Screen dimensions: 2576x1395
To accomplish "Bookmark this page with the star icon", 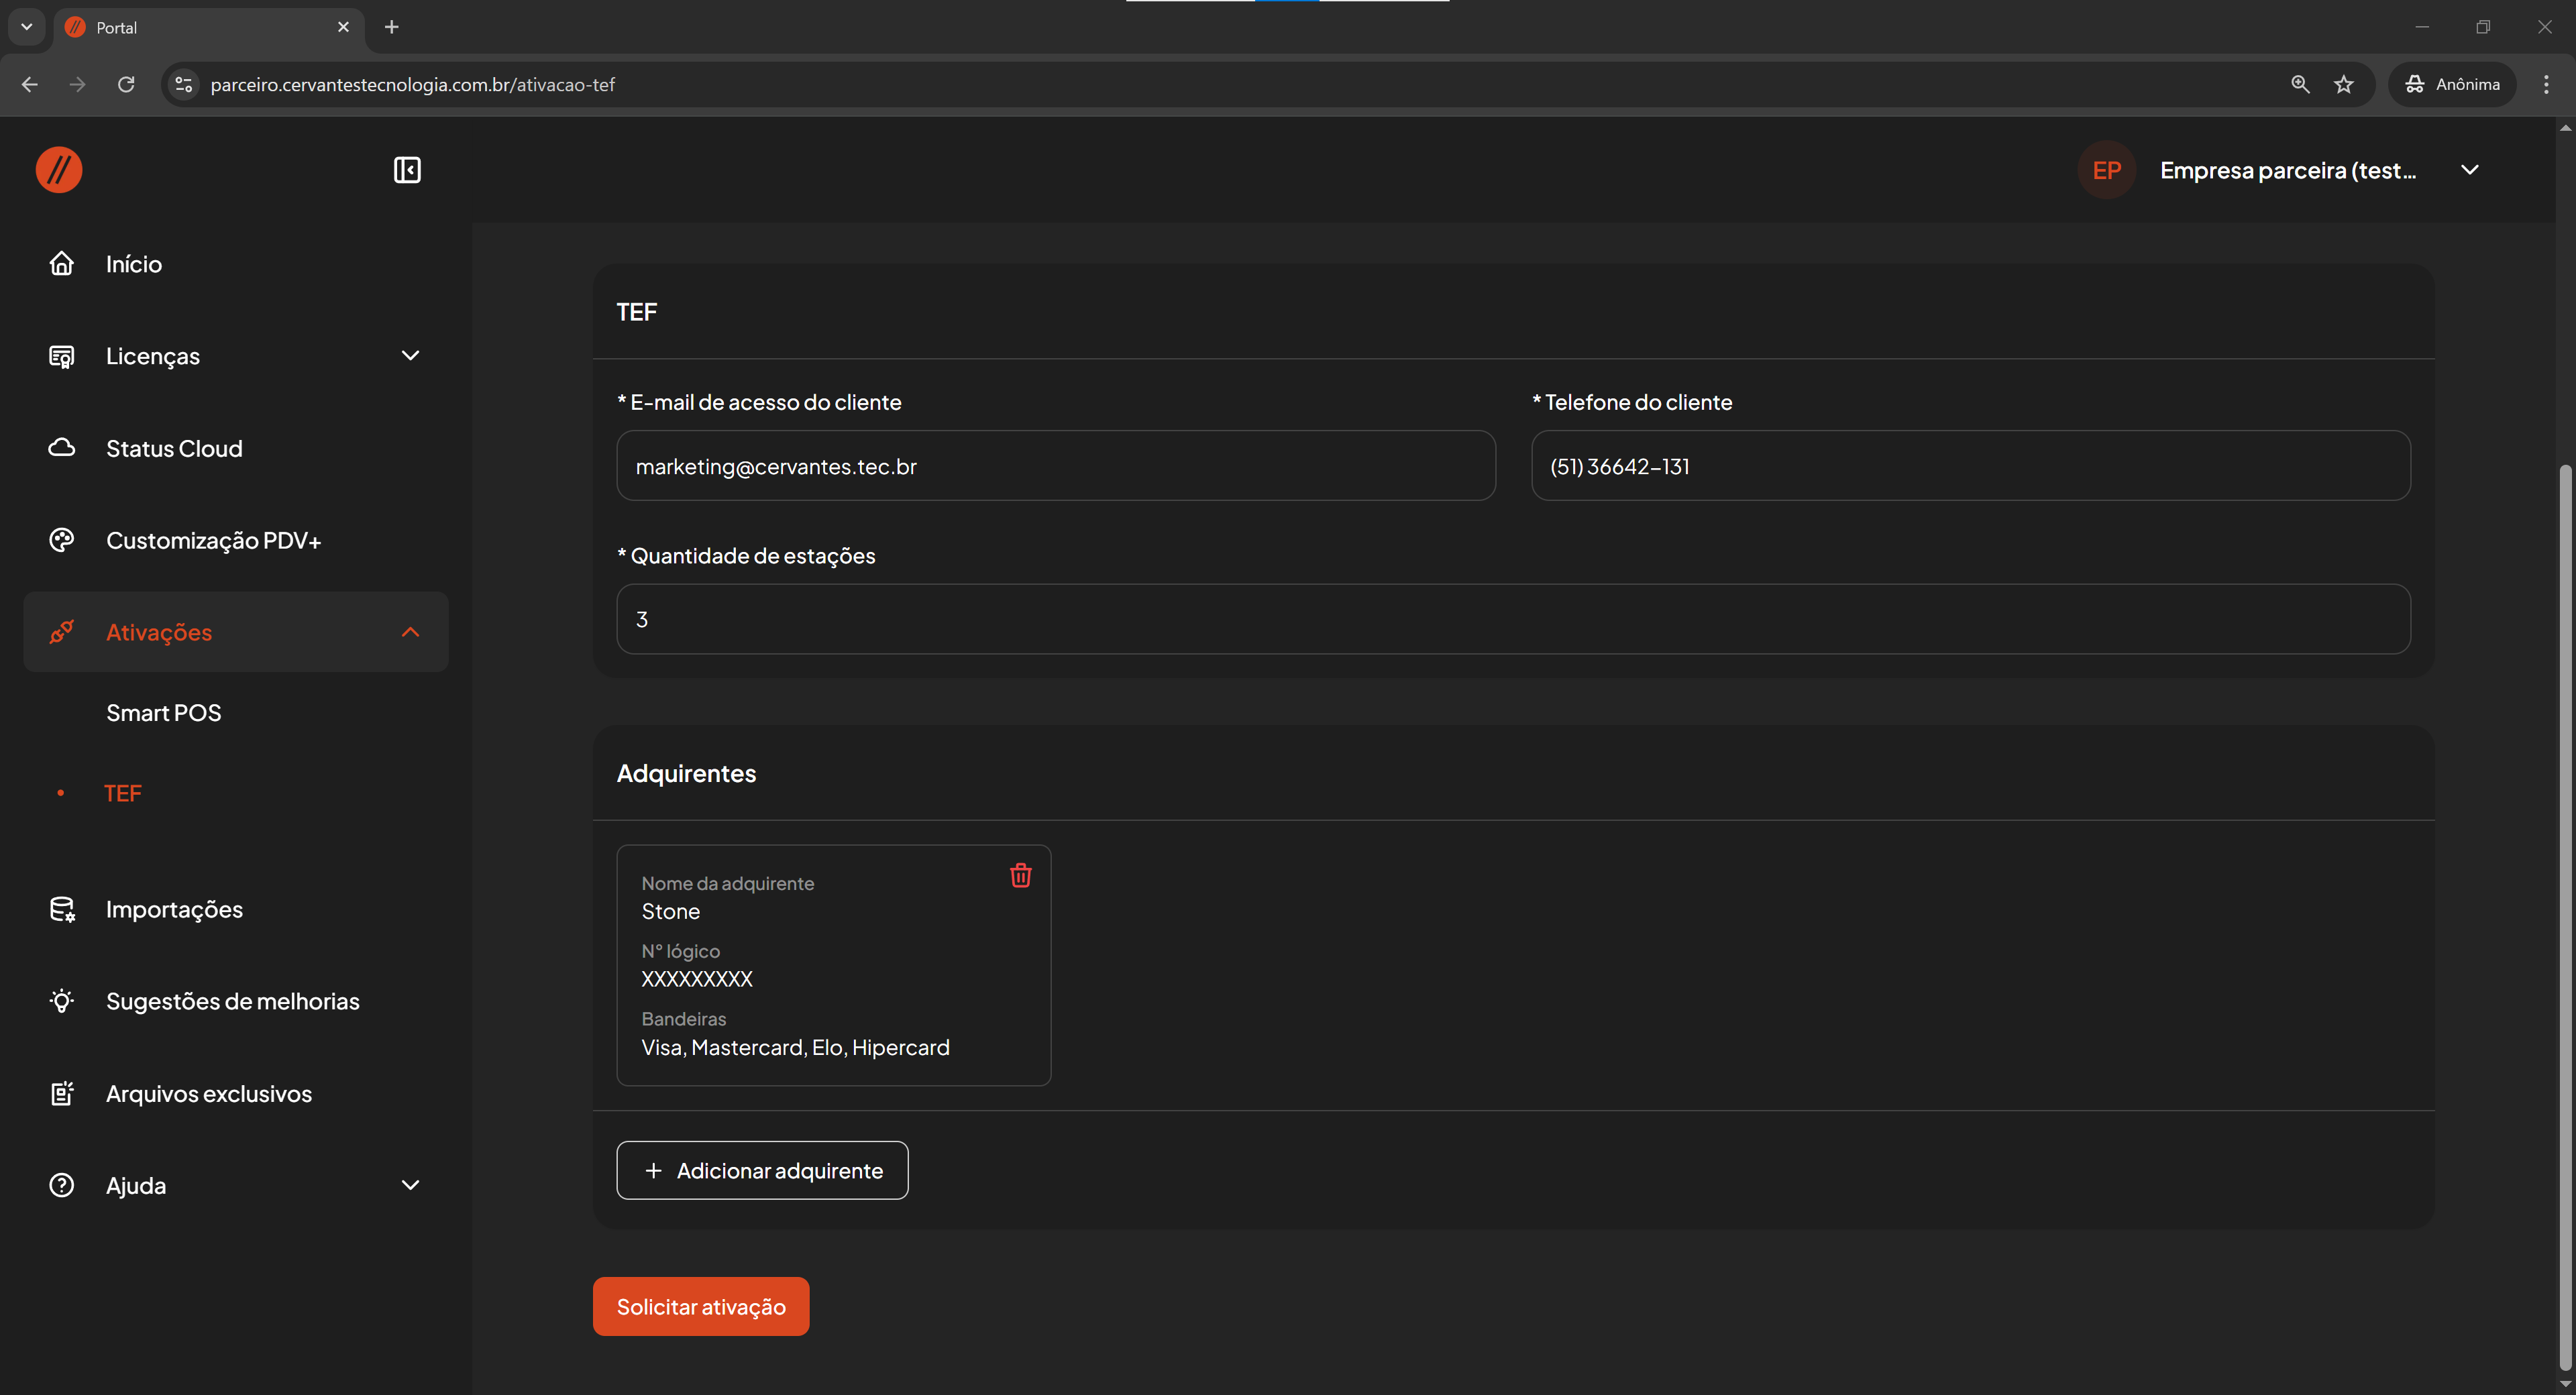I will [x=2343, y=85].
